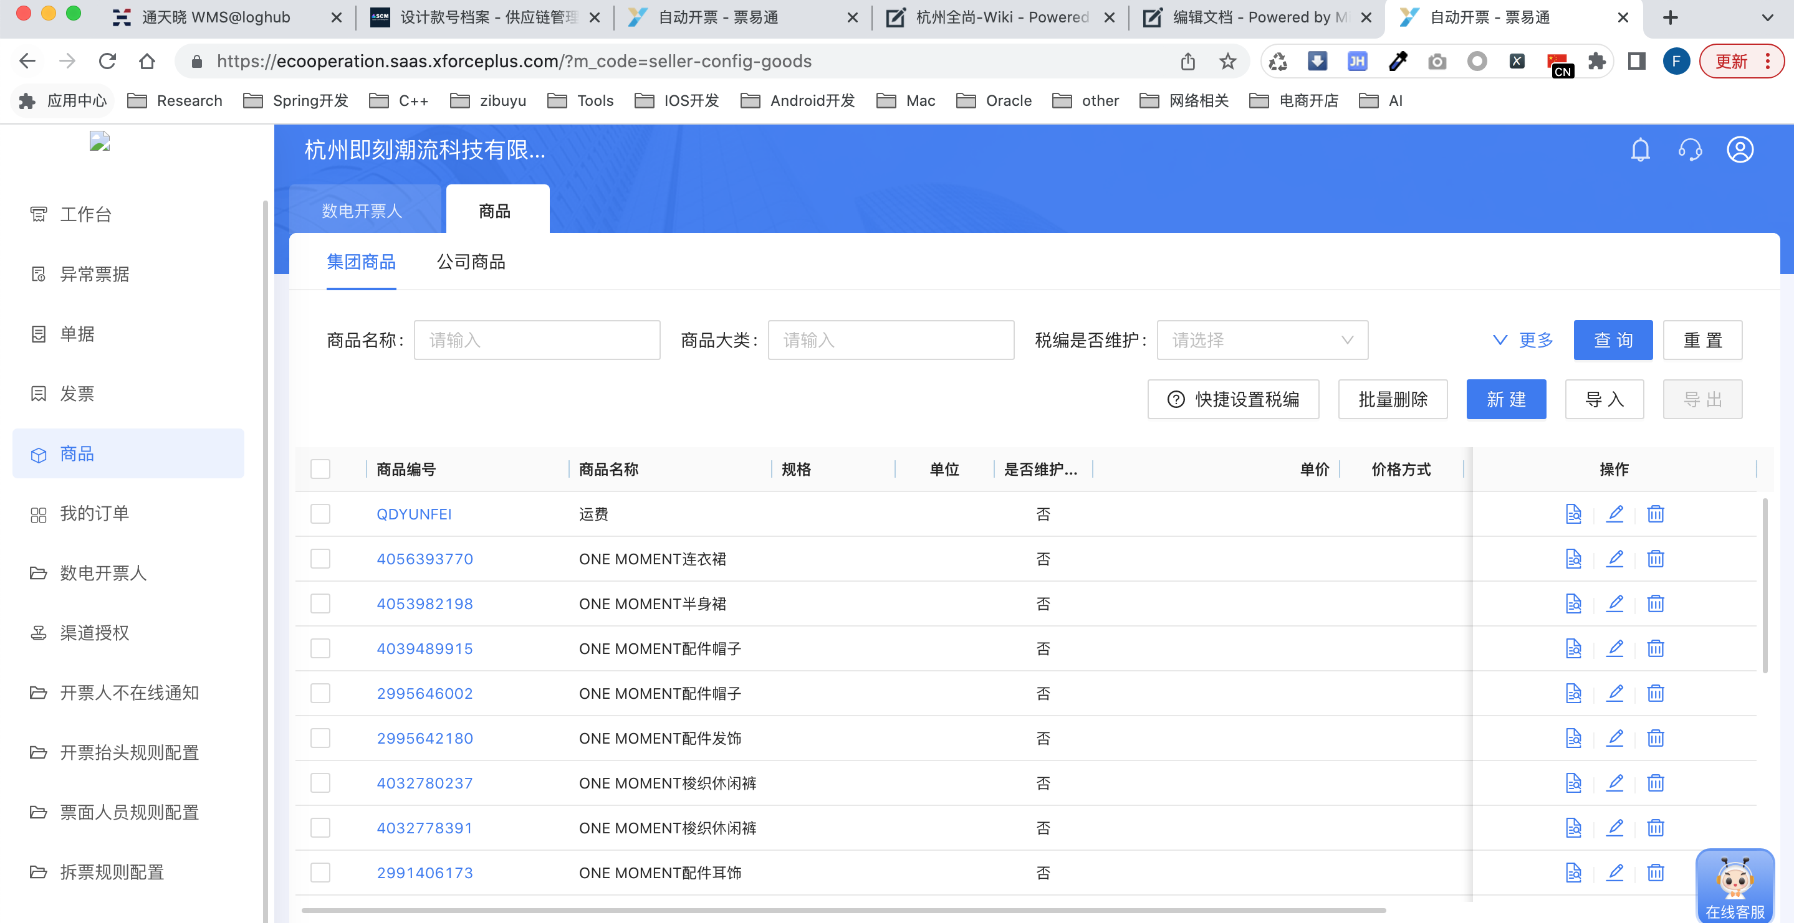1794x923 pixels.
Task: Click edit pencil icon for 2991406173 row
Action: [1614, 872]
